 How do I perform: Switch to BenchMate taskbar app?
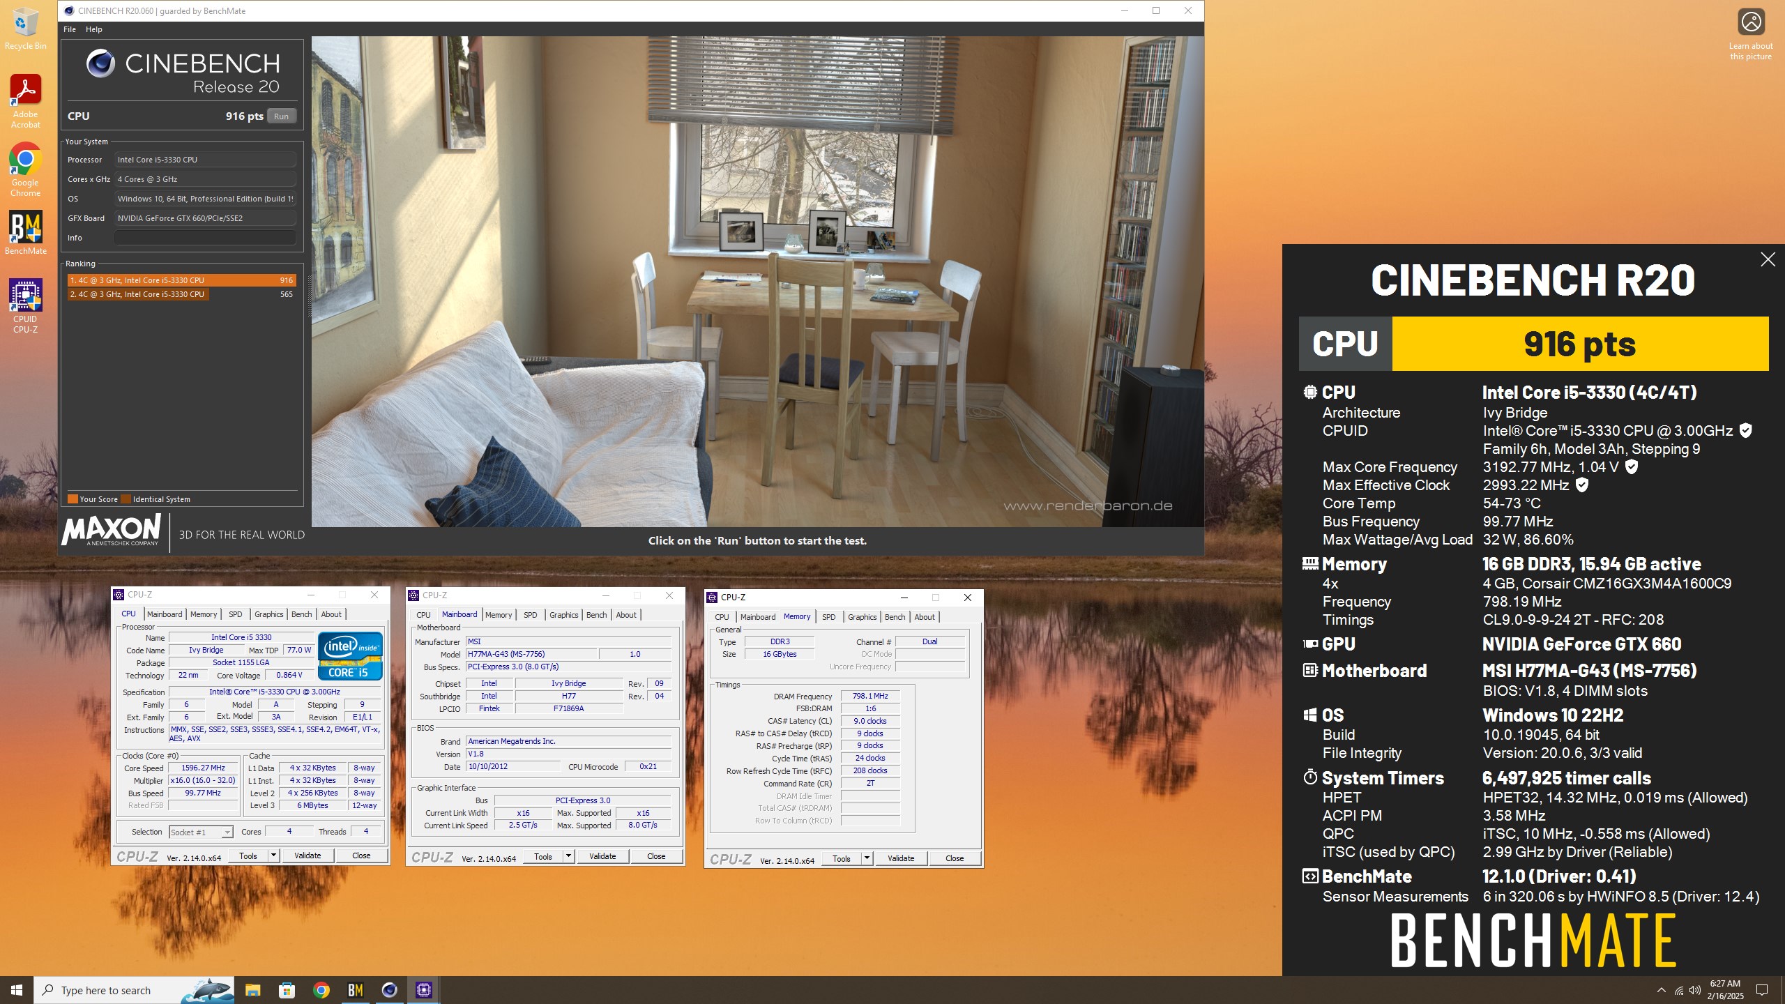pos(355,990)
